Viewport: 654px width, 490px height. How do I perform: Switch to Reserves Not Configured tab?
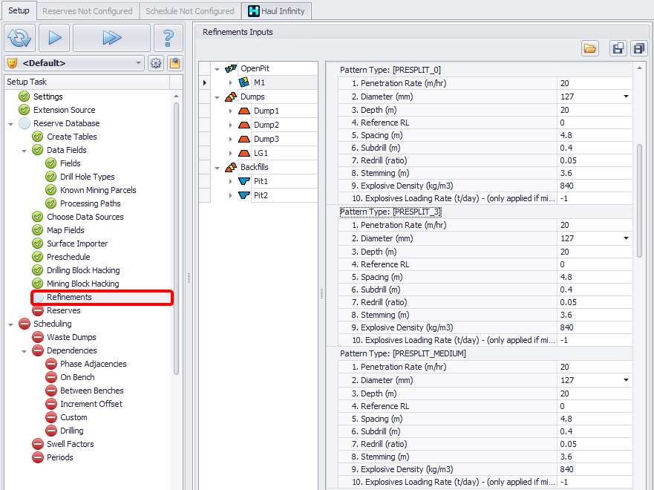[x=88, y=11]
